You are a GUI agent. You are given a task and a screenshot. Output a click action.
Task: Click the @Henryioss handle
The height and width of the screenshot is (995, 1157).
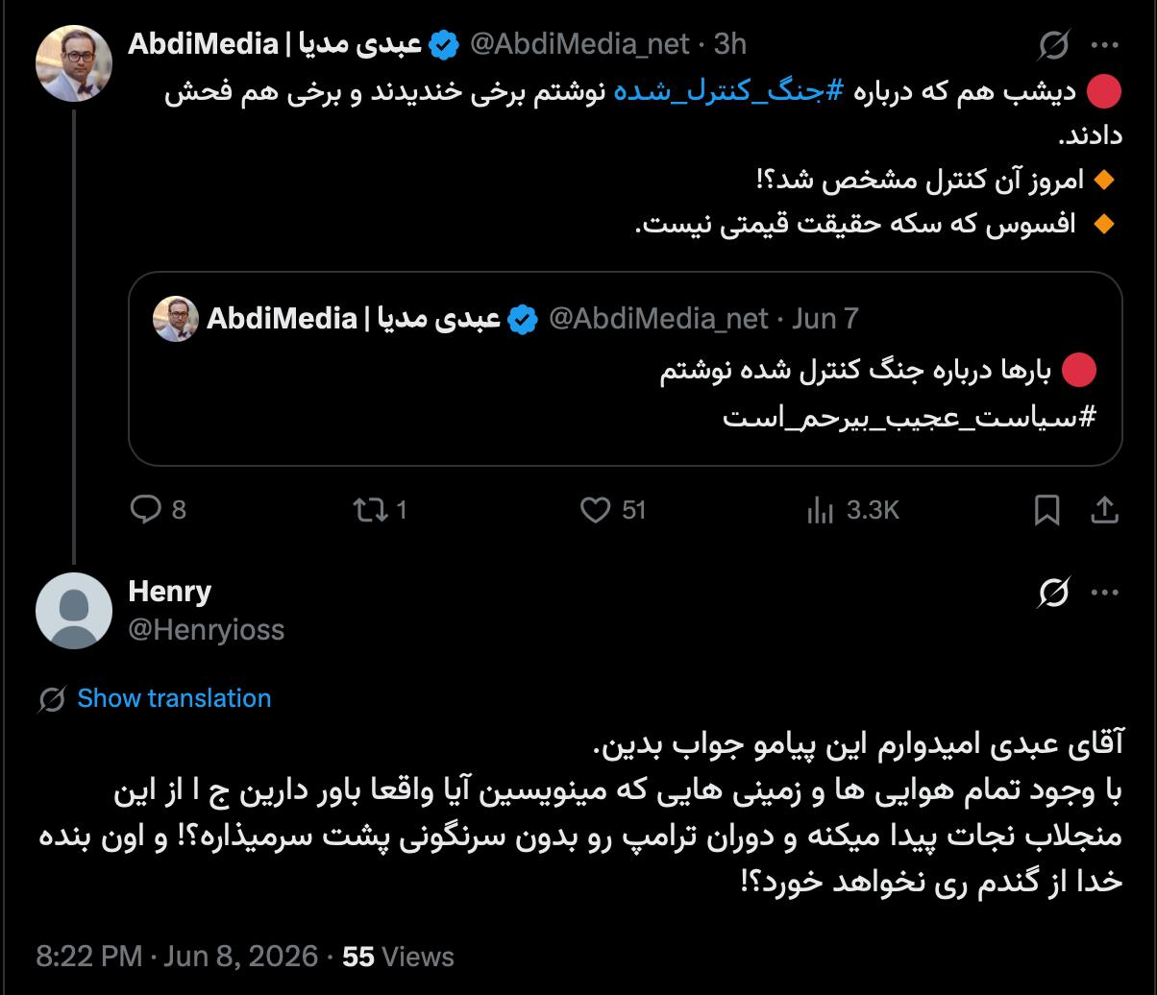[207, 629]
